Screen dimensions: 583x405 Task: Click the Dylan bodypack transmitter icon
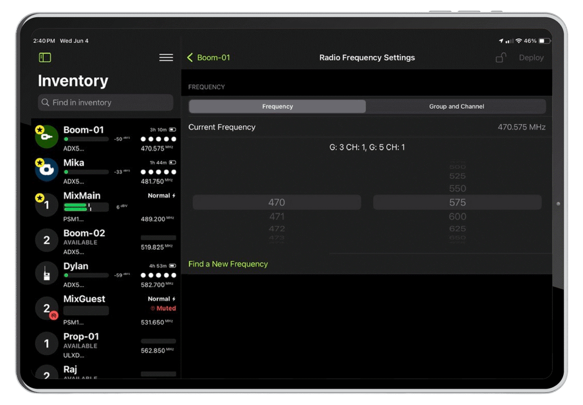click(47, 273)
